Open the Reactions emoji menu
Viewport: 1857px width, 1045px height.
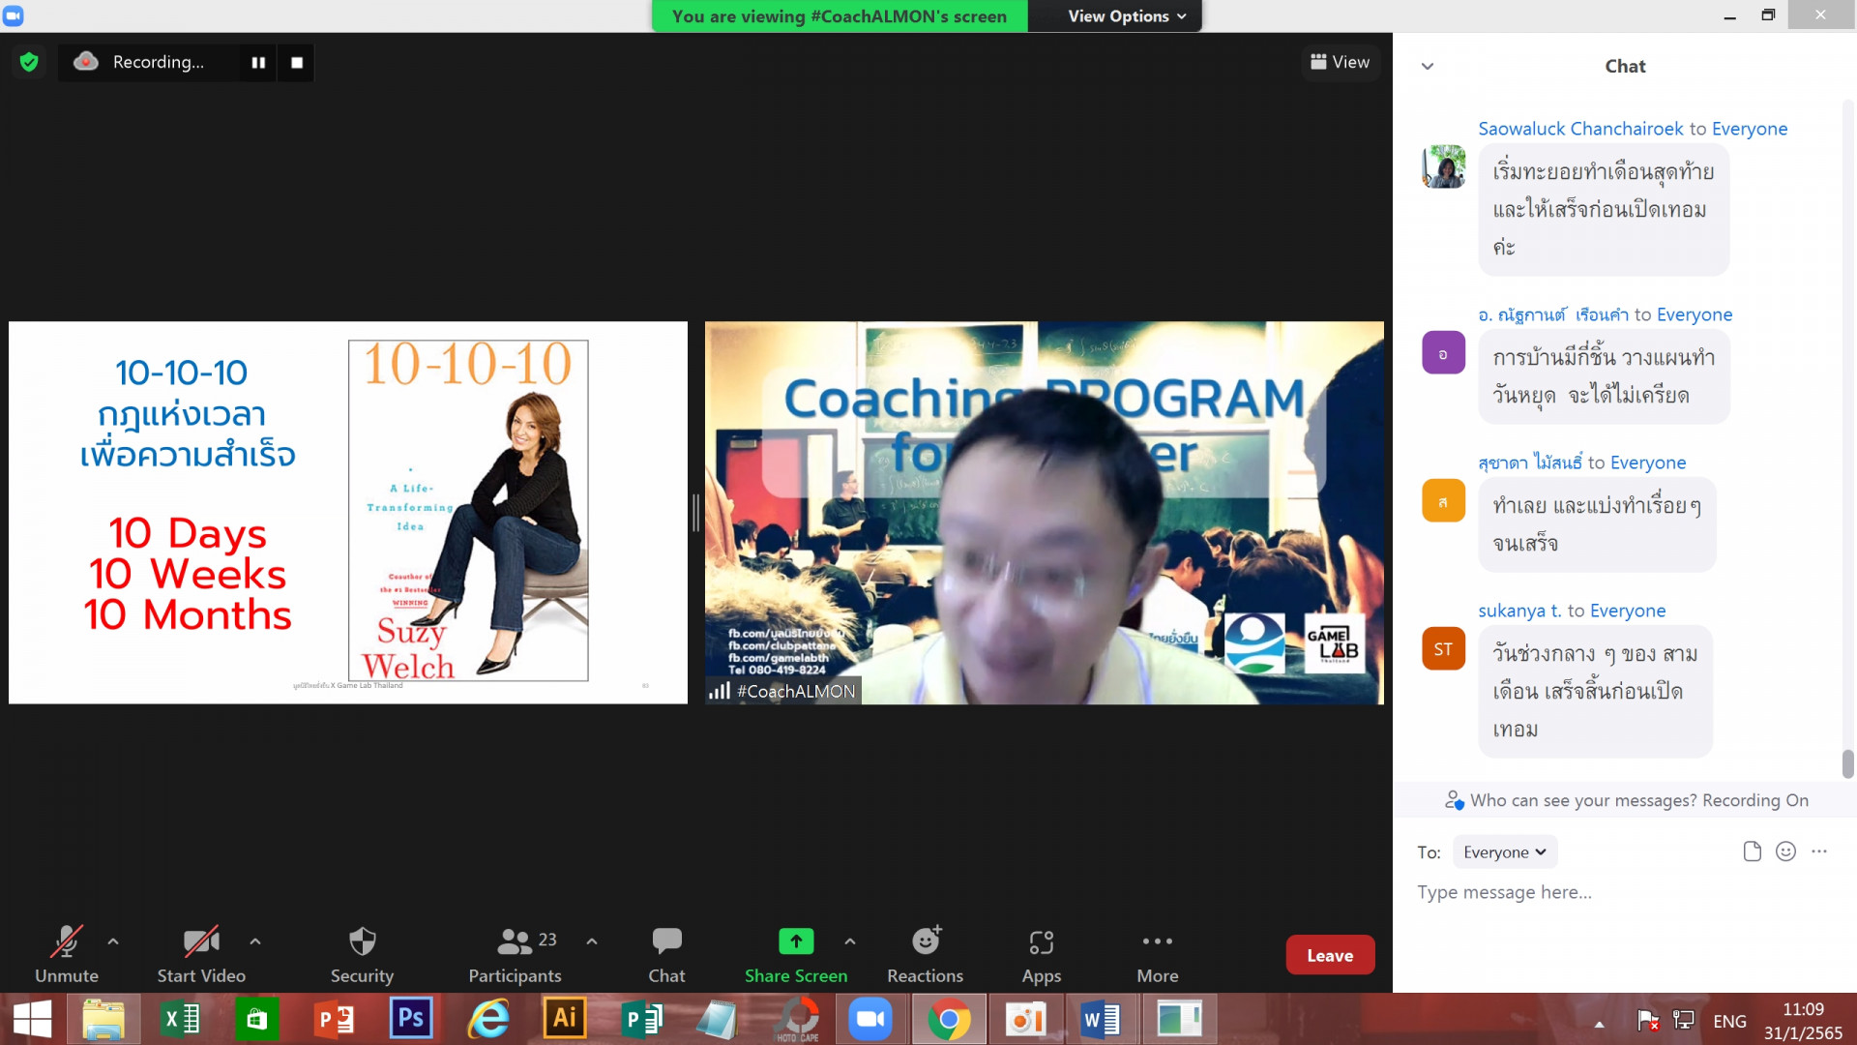pyautogui.click(x=926, y=954)
